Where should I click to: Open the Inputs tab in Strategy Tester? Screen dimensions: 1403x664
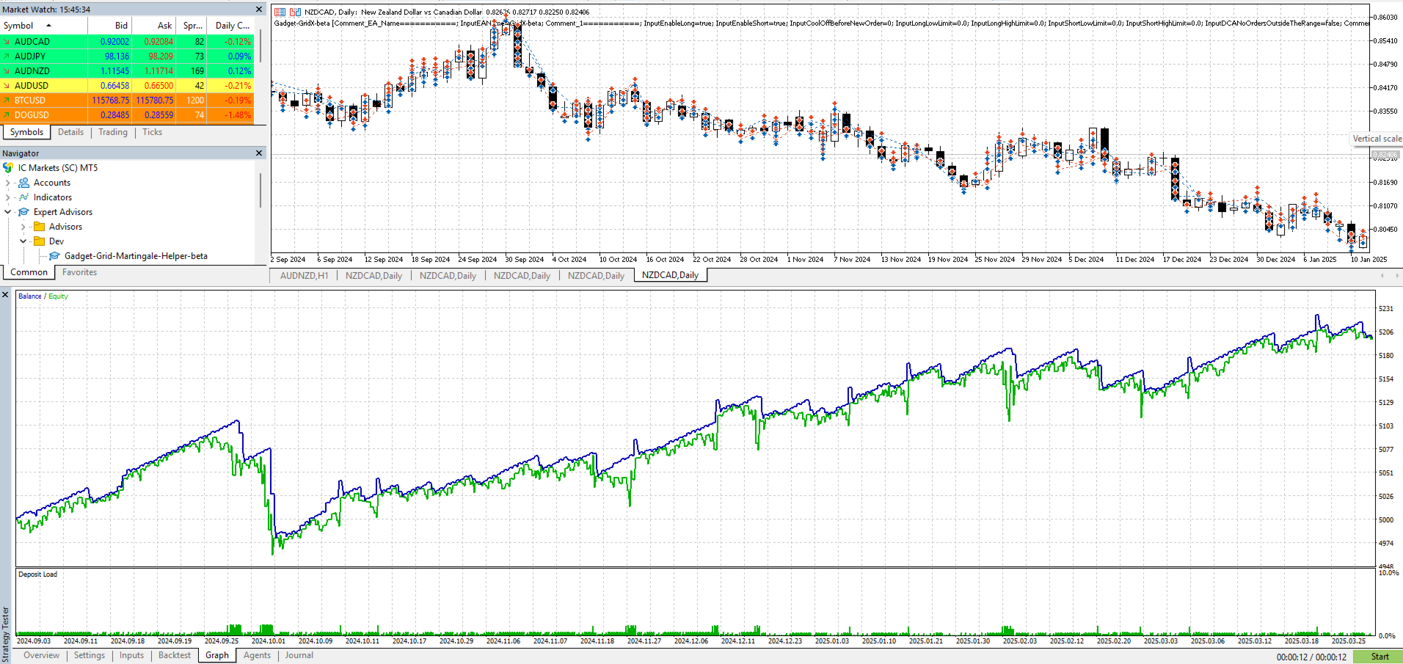pyautogui.click(x=132, y=655)
